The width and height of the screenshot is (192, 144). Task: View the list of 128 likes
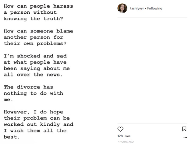[124, 136]
